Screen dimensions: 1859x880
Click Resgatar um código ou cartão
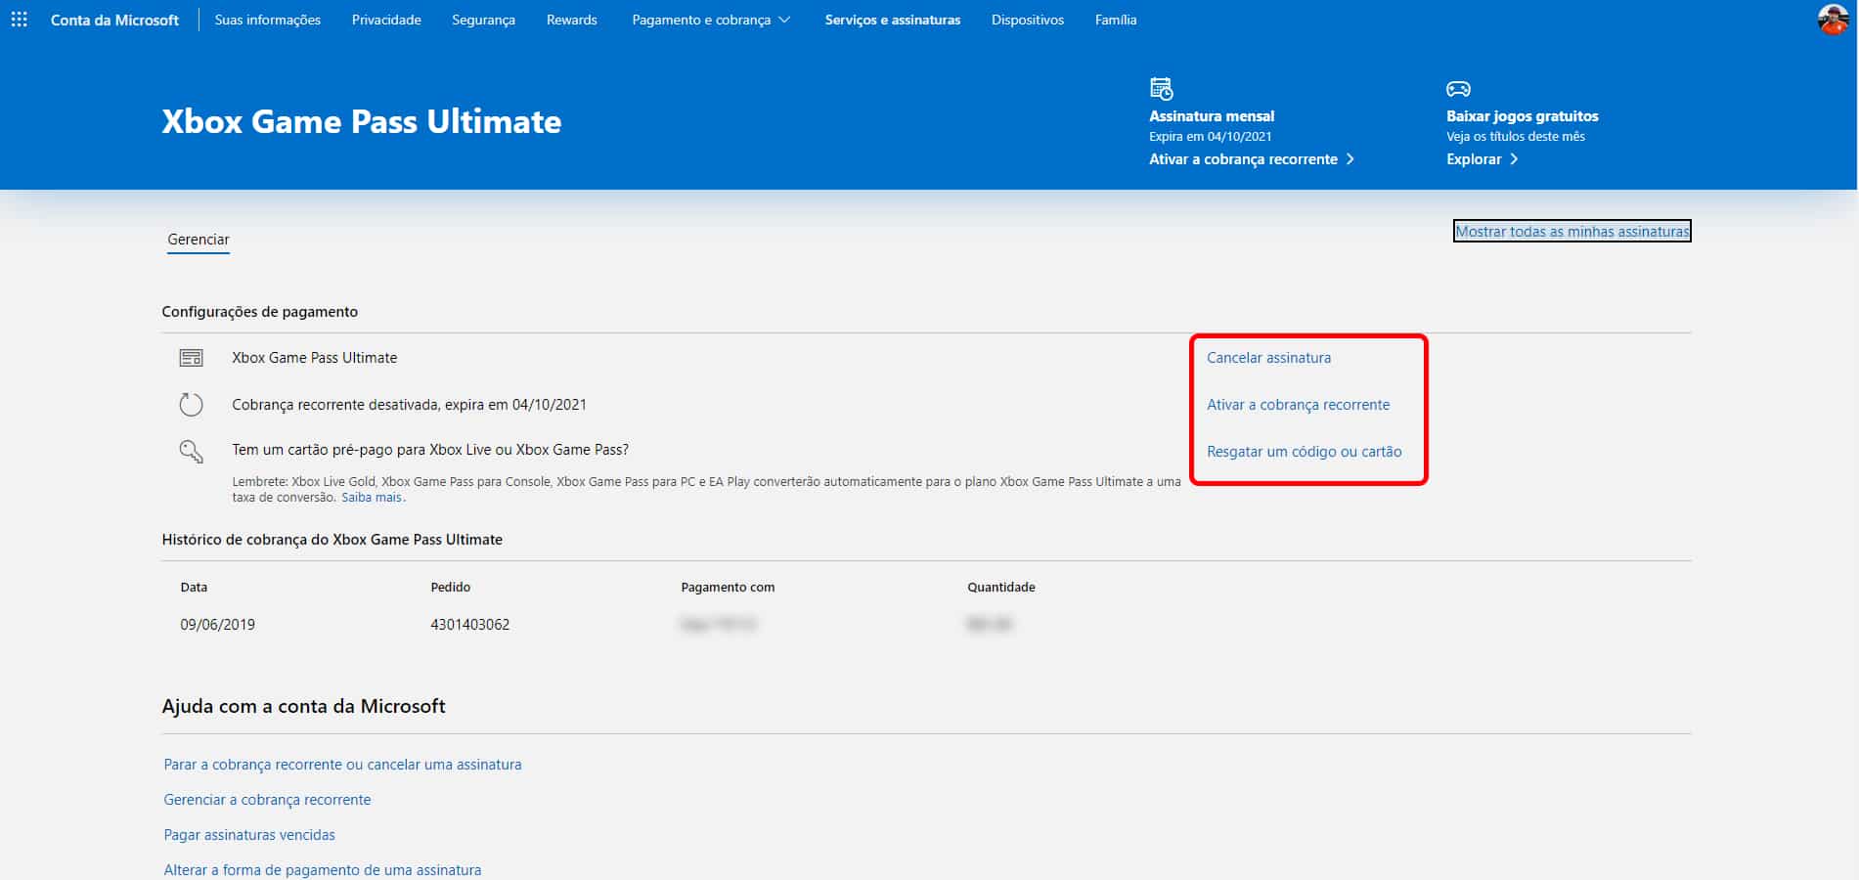[1304, 452]
